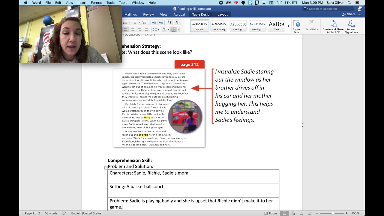Expand borders dropdown arrow
384x216 pixels.
(178, 29)
